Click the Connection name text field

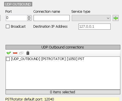click(x=52, y=18)
